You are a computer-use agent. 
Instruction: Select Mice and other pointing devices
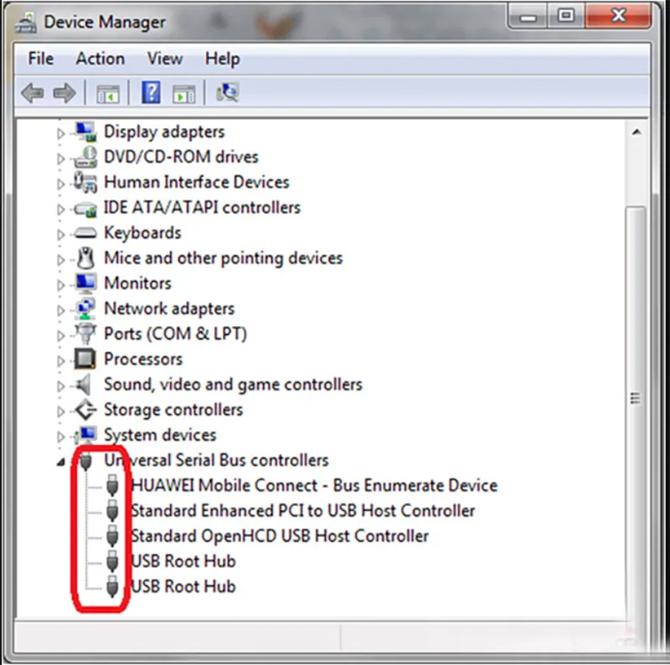tap(223, 258)
